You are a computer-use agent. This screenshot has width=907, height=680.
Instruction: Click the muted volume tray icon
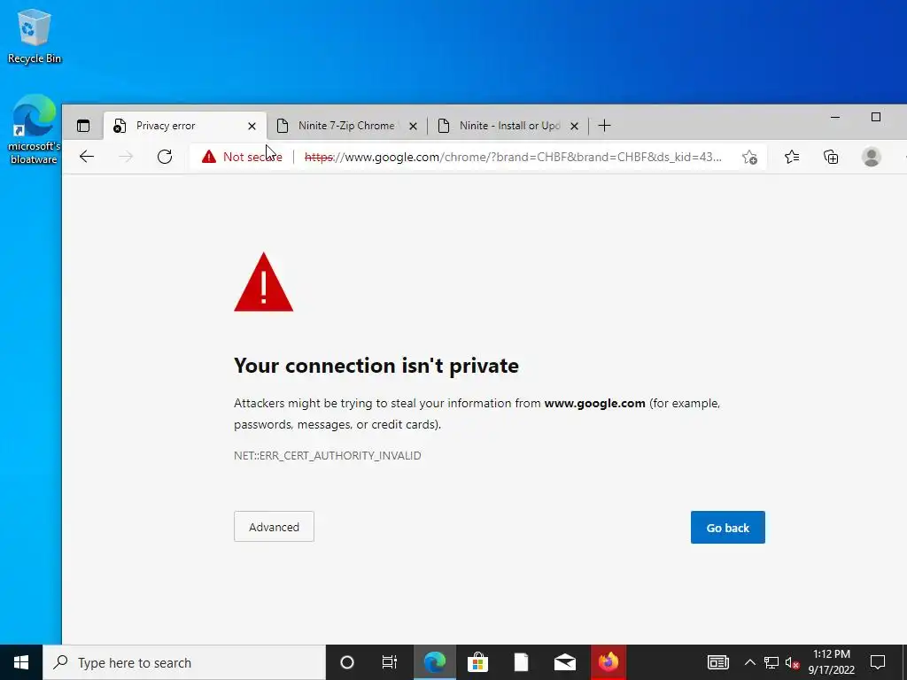click(x=793, y=662)
